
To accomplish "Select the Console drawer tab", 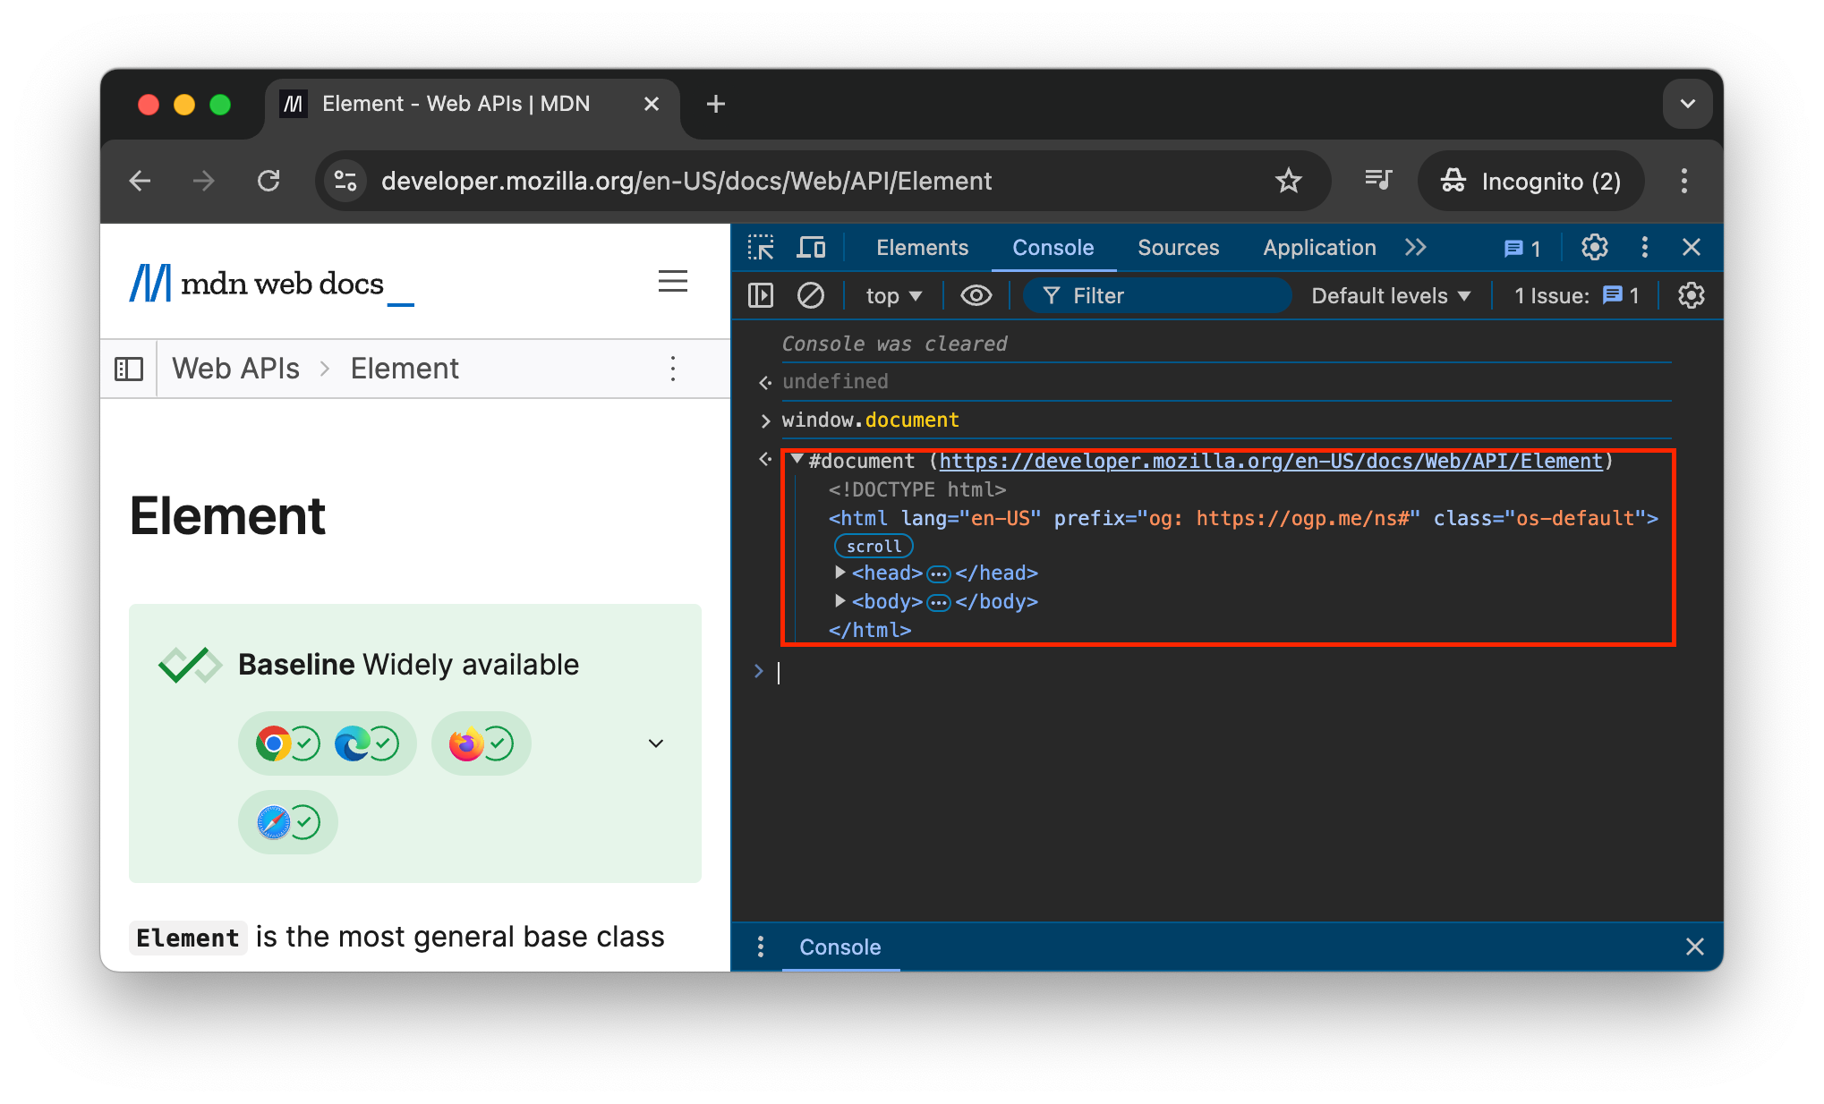I will pyautogui.click(x=840, y=947).
